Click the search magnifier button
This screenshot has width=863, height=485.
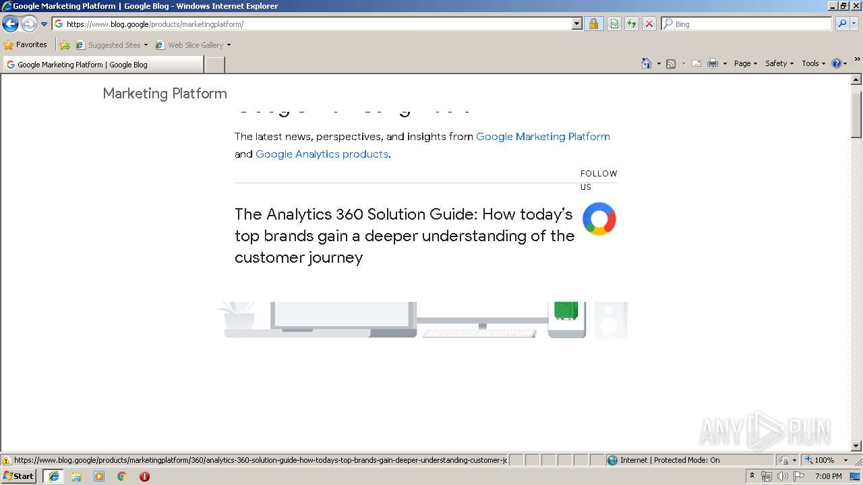(842, 24)
